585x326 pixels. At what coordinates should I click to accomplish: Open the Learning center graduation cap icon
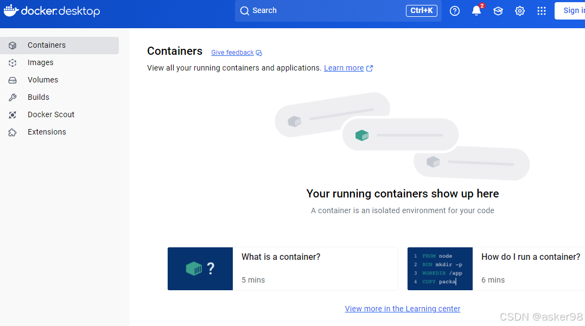498,11
